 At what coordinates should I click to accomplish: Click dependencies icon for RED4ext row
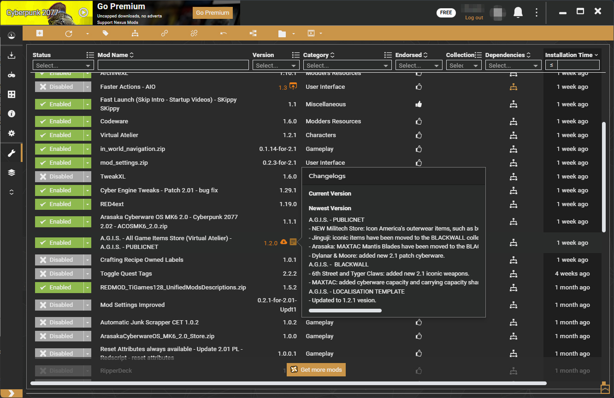coord(514,204)
